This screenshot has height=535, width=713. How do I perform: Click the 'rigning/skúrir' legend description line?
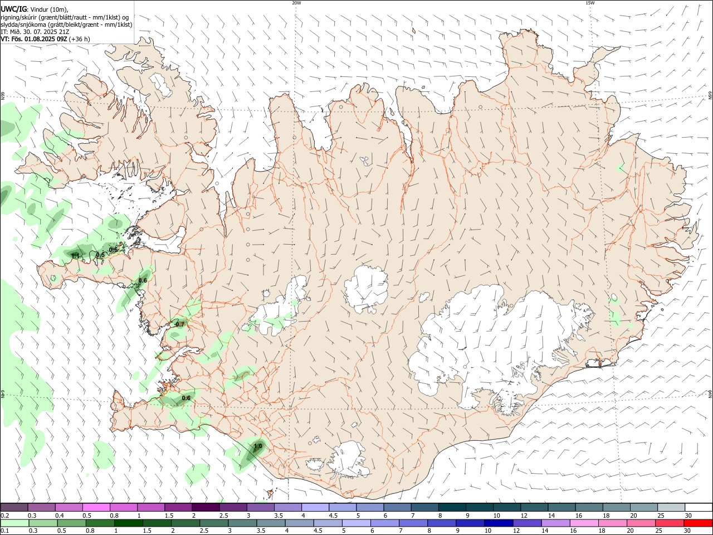point(65,17)
